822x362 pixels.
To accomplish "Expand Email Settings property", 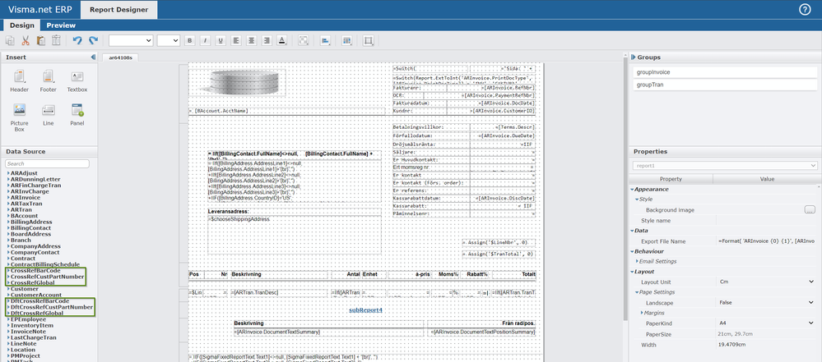I will [636, 262].
